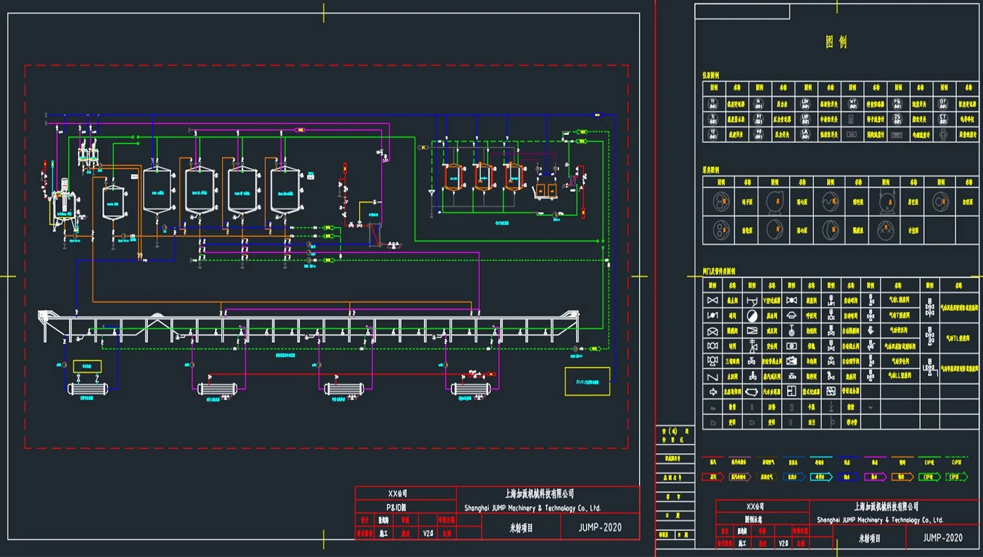Click the 'Y型过滤器' label in the valve legend
This screenshot has width=983, height=557.
771,301
